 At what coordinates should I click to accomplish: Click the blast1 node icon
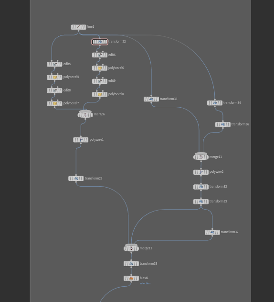131,278
